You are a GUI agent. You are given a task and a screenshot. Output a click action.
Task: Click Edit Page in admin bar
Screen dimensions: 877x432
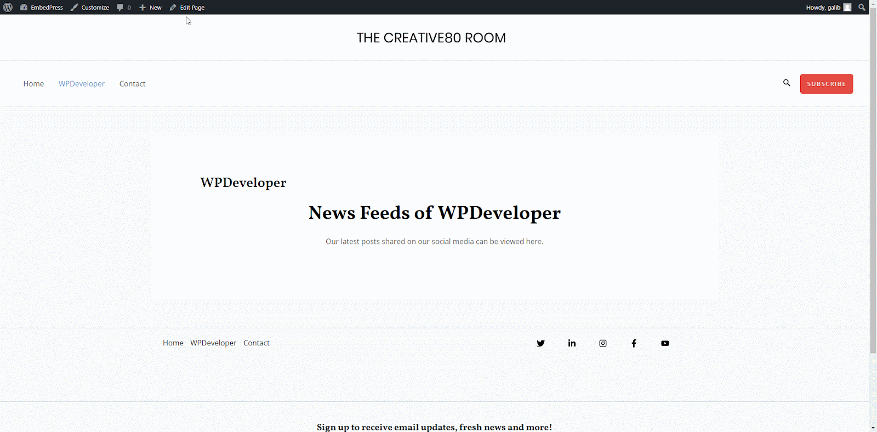(x=187, y=7)
